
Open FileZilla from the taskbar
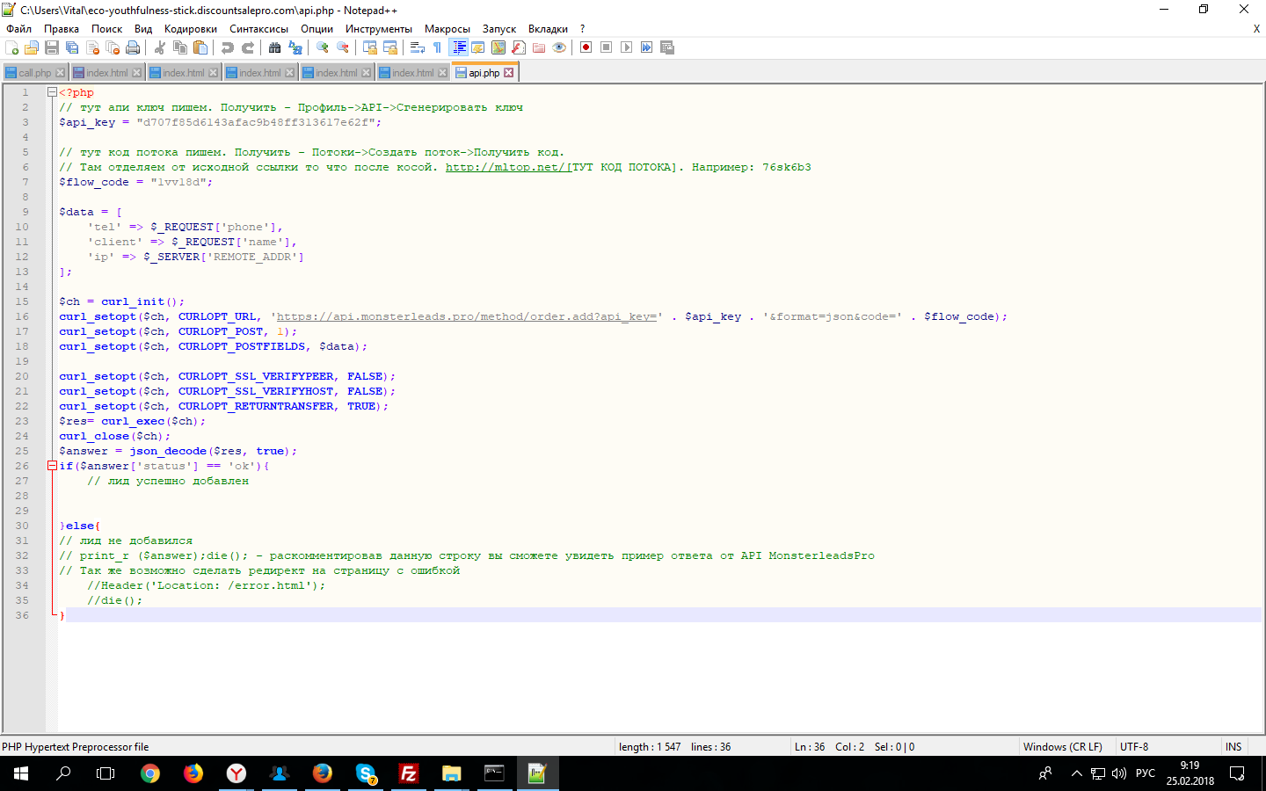coord(409,773)
